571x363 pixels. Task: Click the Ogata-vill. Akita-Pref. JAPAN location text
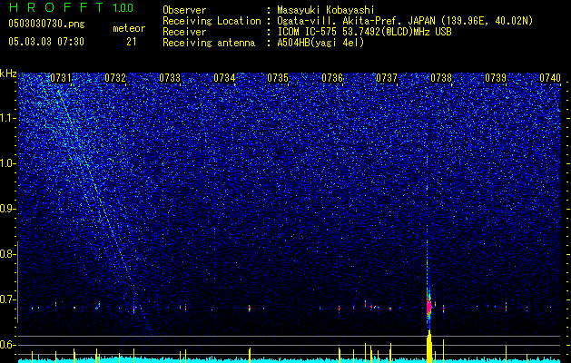tap(356, 21)
